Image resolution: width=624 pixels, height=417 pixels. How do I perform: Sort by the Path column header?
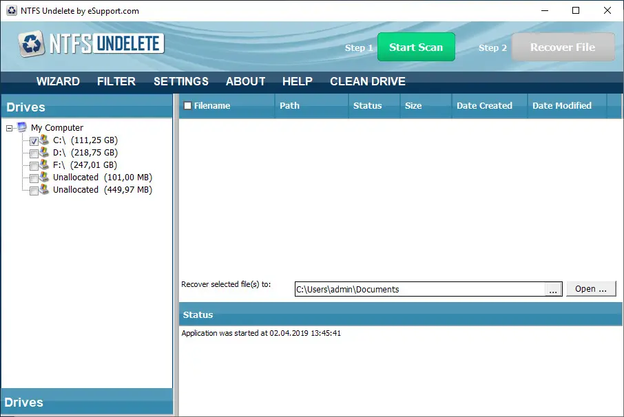[311, 106]
